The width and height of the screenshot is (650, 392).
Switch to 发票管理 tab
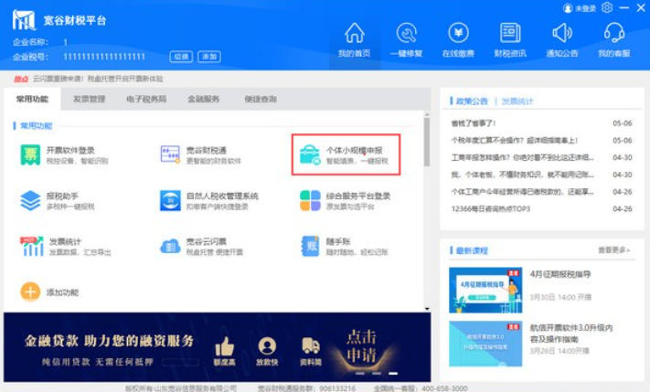89,99
